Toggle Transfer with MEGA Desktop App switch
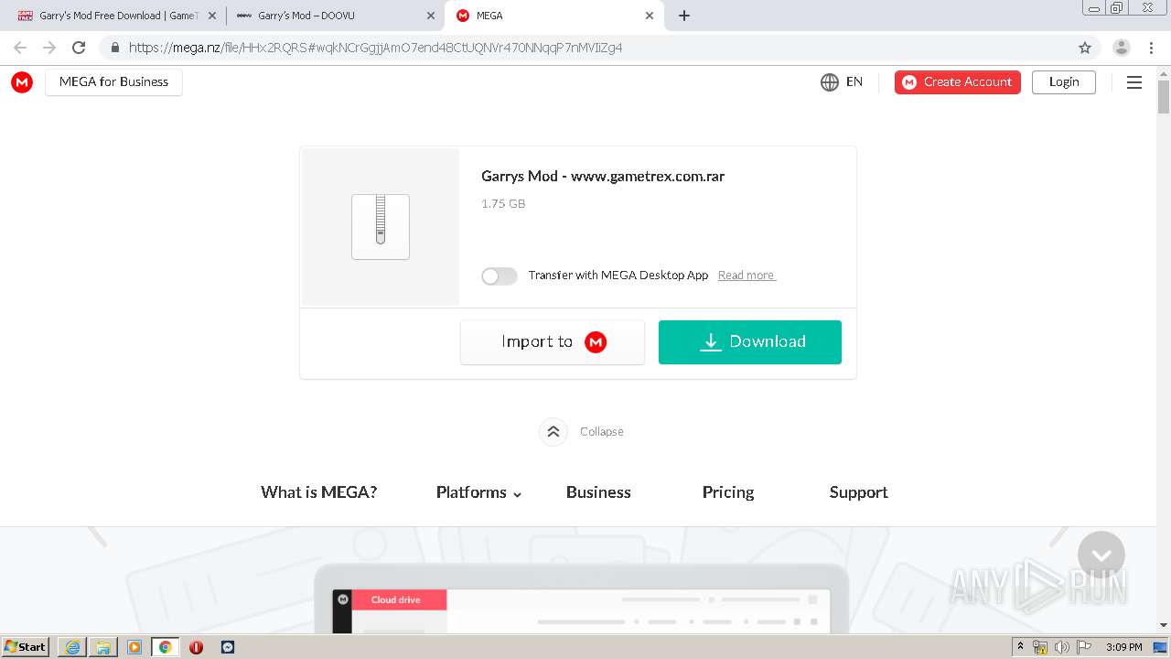 [500, 275]
